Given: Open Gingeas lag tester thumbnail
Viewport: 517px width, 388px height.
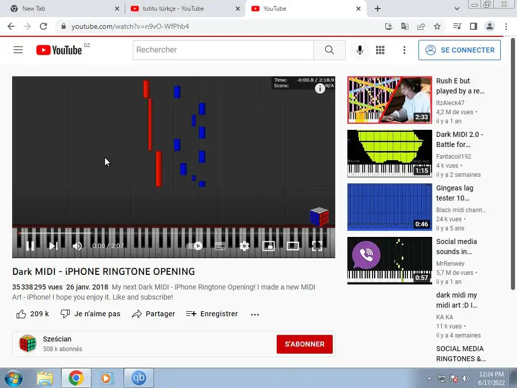Looking at the screenshot, I should pos(389,207).
